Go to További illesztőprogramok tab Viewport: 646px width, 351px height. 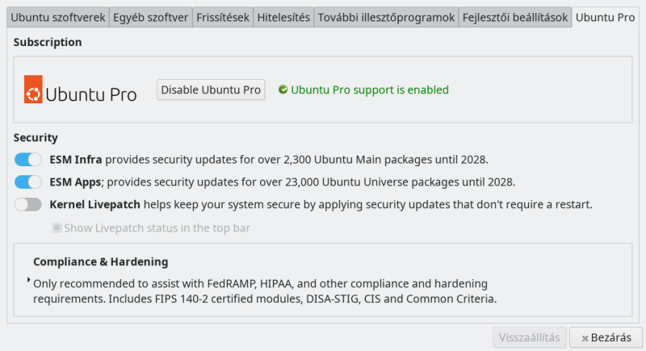click(x=386, y=17)
